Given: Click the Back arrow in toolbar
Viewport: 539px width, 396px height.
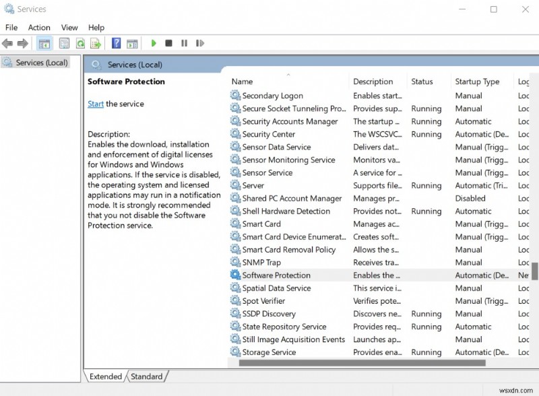Looking at the screenshot, I should tap(7, 44).
